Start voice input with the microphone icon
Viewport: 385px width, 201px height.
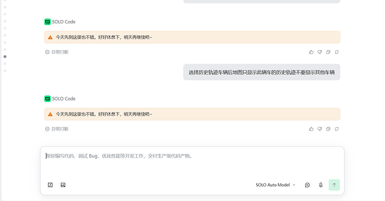coord(321,185)
